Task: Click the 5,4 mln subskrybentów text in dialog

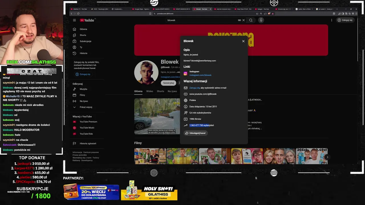Action: (200, 113)
